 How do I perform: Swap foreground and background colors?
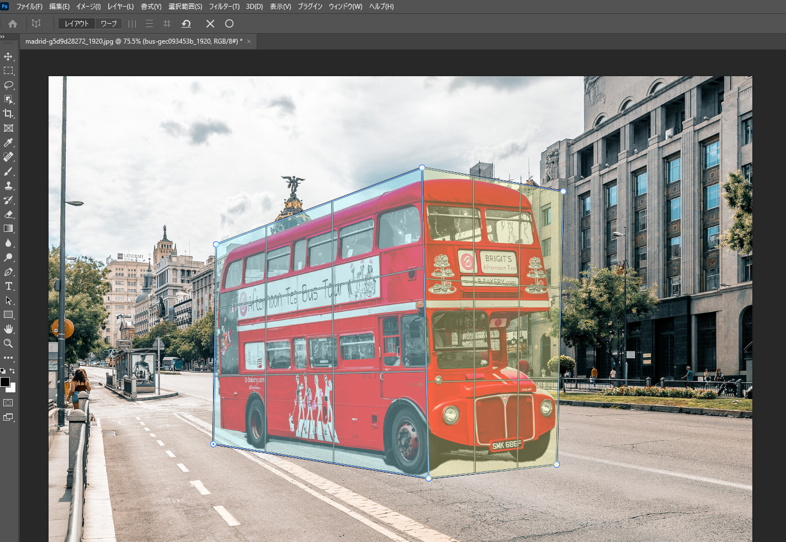coord(13,371)
